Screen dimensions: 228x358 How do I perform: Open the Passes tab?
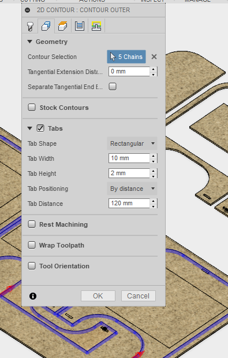[80, 26]
